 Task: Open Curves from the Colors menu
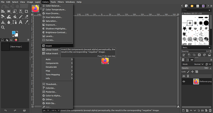[x=57, y=40]
